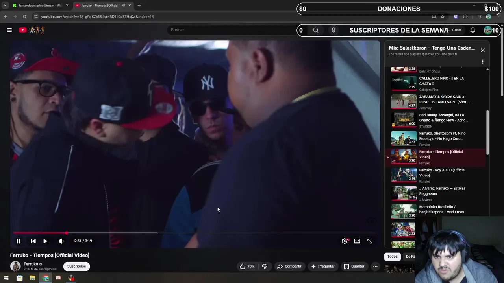The width and height of the screenshot is (504, 283).
Task: Play Bad Bunny, Arcangel Acho video
Action: 436,120
